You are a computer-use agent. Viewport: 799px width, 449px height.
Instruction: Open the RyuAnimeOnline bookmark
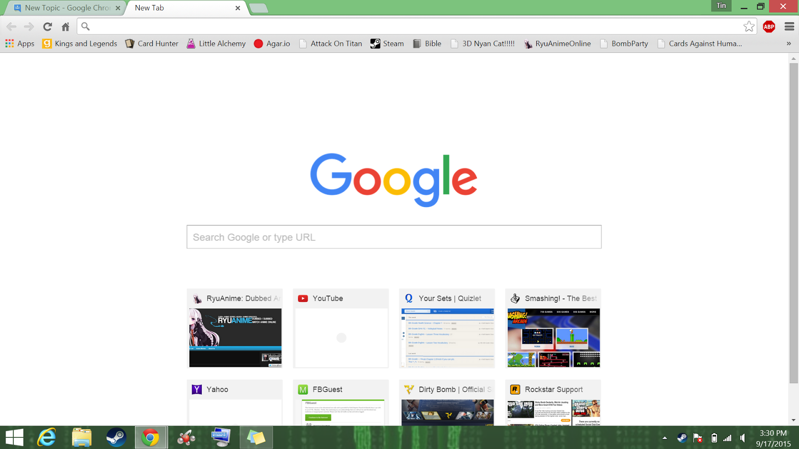coord(557,43)
